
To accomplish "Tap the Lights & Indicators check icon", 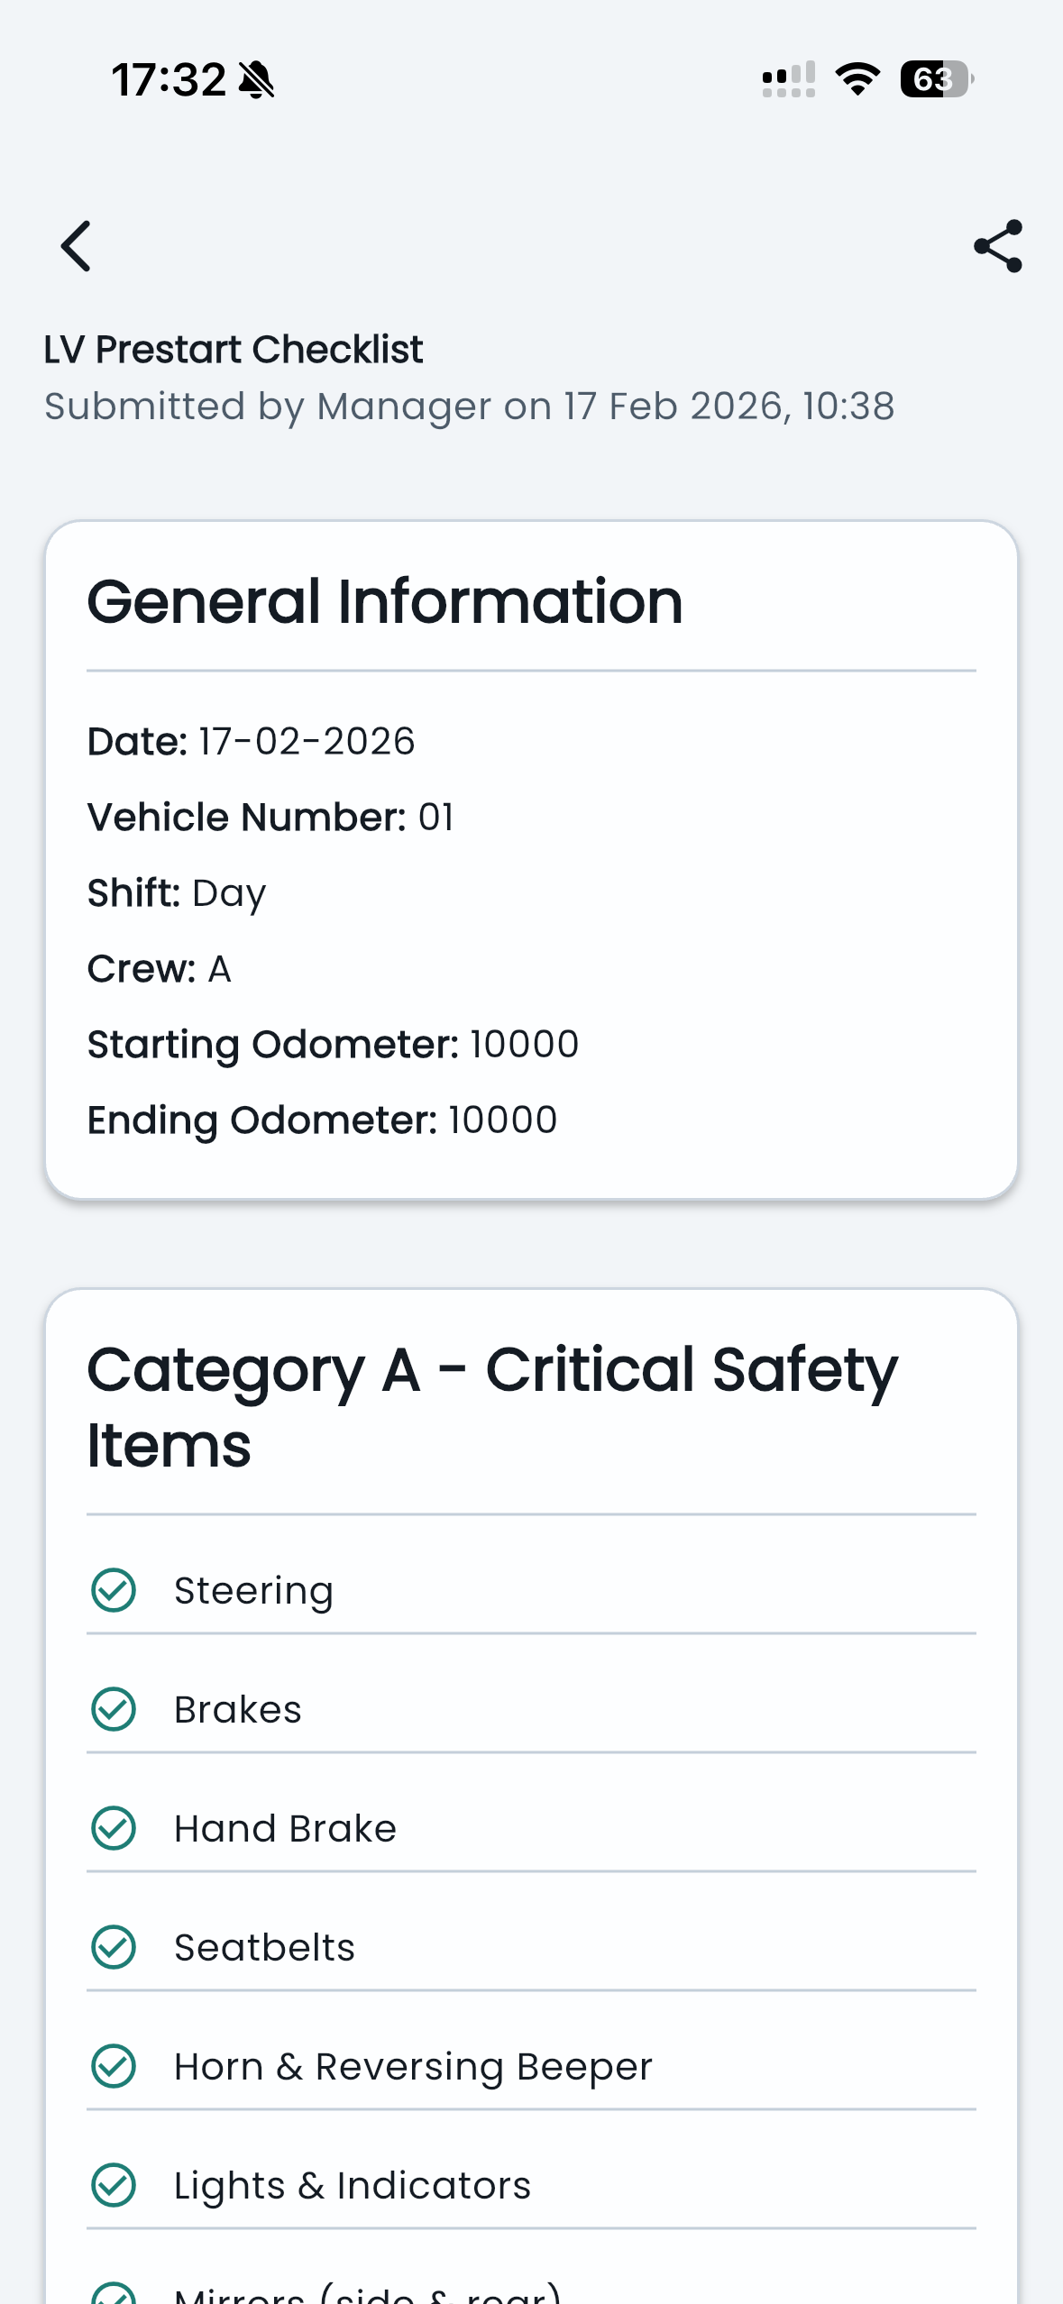I will tap(114, 2185).
